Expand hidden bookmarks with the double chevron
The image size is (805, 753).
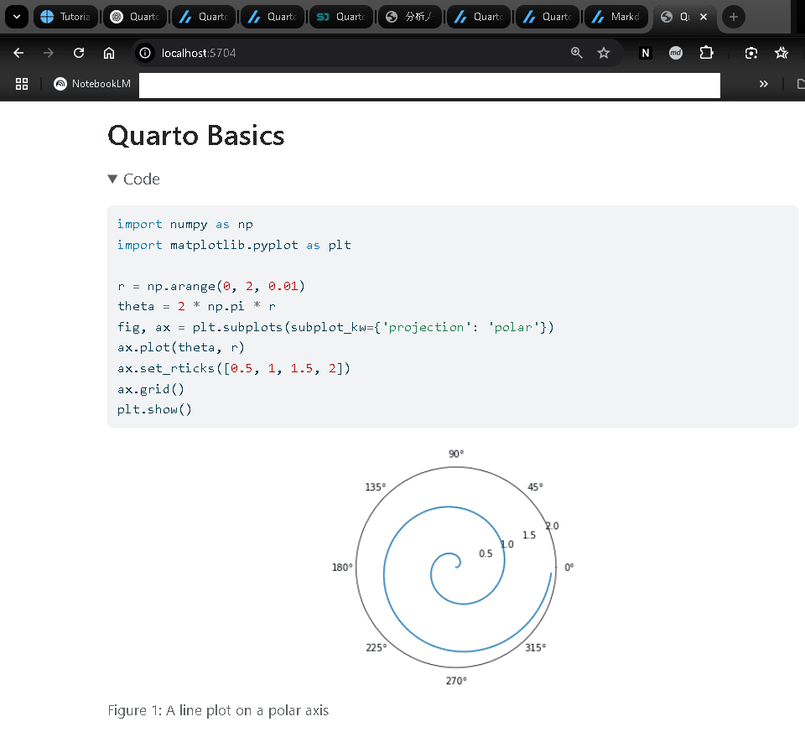pos(764,84)
